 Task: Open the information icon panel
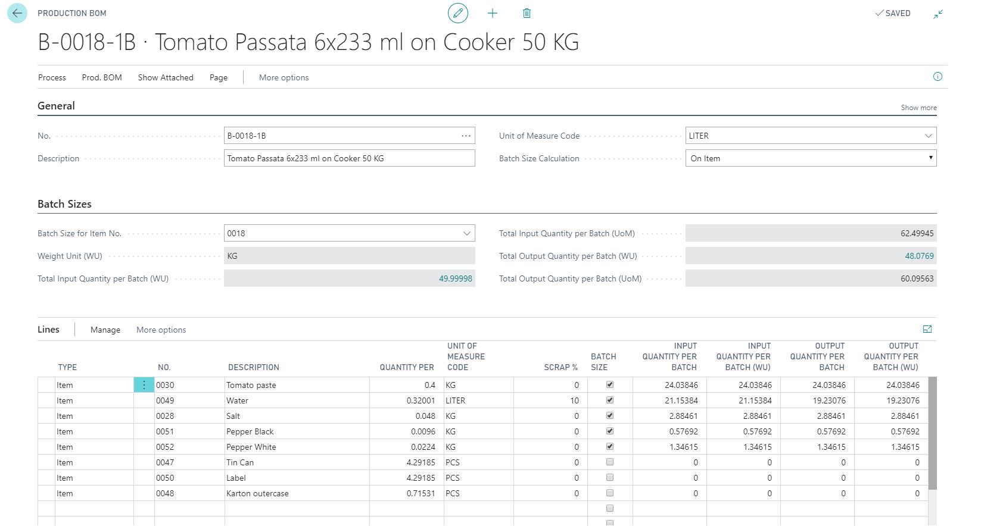(x=938, y=77)
